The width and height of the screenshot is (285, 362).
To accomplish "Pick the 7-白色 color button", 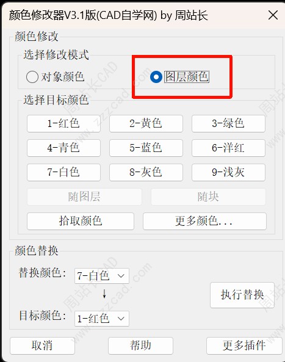I will (63, 173).
